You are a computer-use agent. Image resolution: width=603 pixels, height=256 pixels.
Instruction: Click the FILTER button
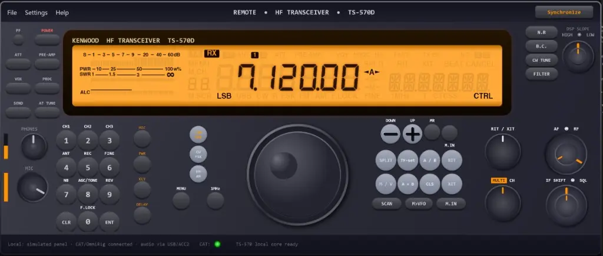point(542,74)
